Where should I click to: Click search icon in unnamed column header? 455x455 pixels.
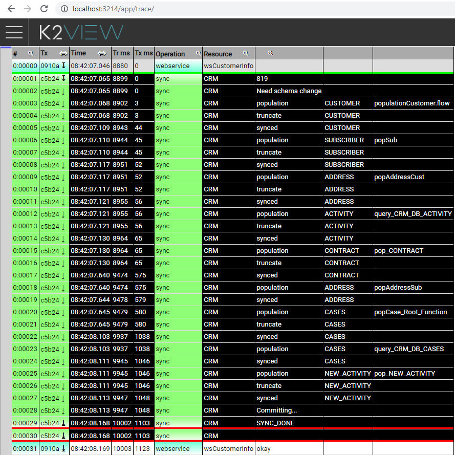pyautogui.click(x=270, y=53)
